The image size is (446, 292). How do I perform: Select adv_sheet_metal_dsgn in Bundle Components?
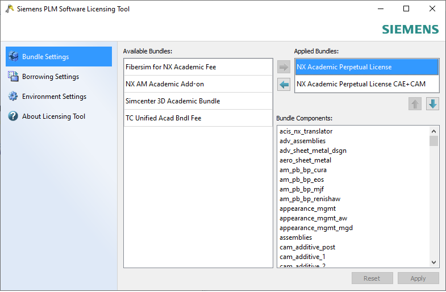[313, 151]
